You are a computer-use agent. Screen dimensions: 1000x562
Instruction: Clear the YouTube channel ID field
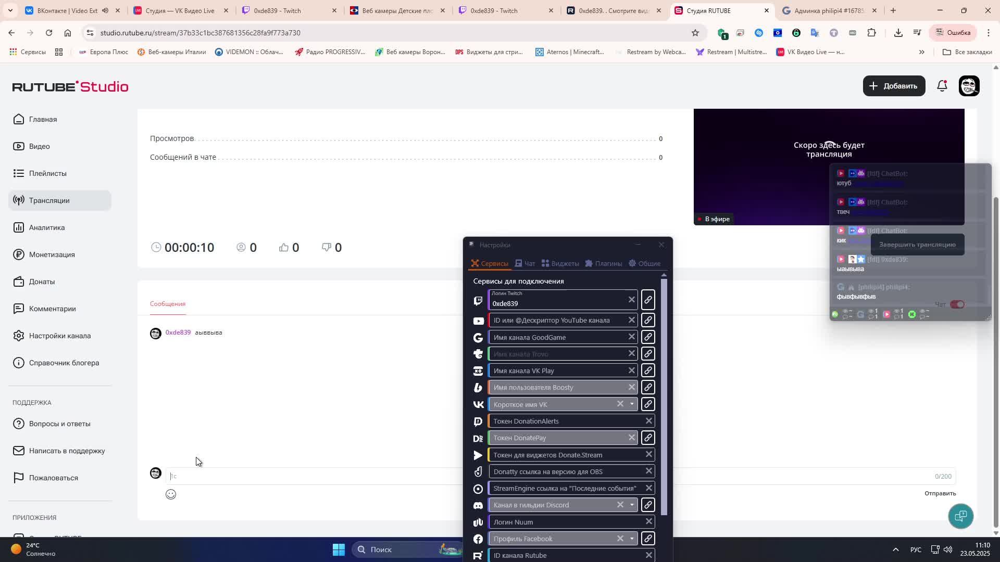click(632, 320)
